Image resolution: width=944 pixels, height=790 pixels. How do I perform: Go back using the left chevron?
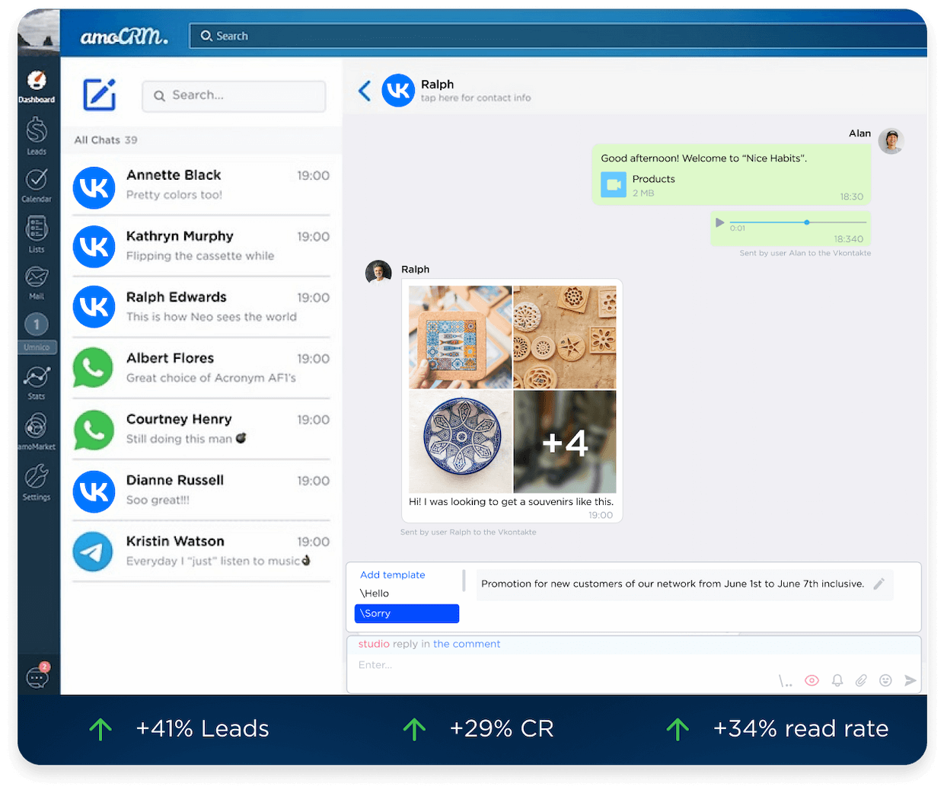[x=365, y=91]
